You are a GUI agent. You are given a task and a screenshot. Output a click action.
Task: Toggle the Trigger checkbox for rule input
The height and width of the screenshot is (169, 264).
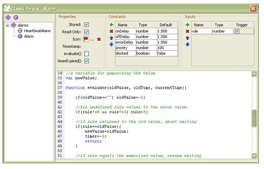(237, 31)
